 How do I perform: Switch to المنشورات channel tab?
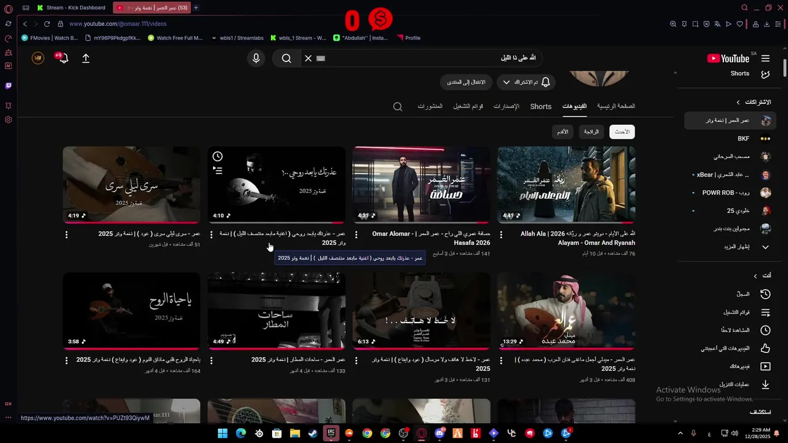click(430, 106)
